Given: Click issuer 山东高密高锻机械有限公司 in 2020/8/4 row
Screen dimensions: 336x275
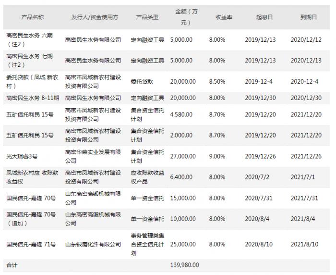Looking at the screenshot, I should coord(93,219).
